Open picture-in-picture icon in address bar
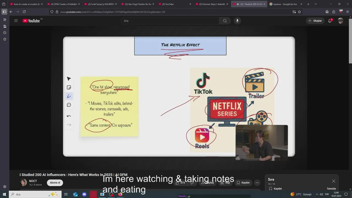 click(x=294, y=12)
